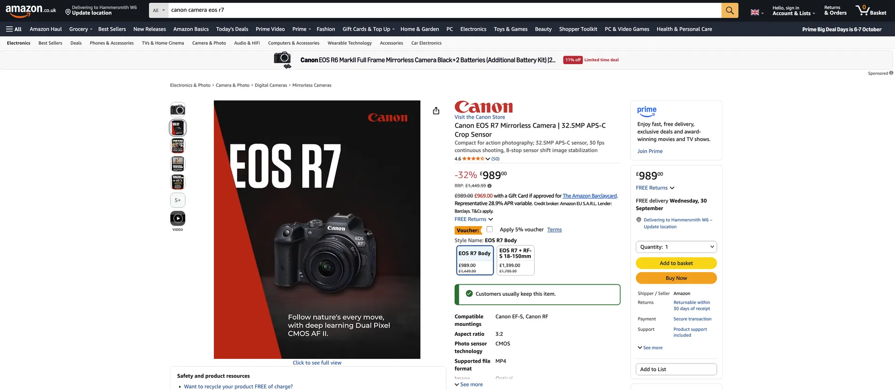
Task: Click the UK flag language selector
Action: (757, 12)
